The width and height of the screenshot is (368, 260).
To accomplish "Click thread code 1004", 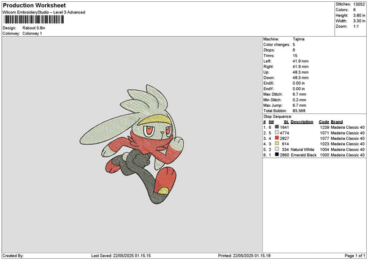I will [x=324, y=150].
